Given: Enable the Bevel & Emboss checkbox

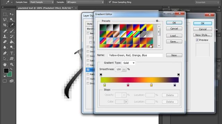Looking at the screenshot, I should pos(88,33).
